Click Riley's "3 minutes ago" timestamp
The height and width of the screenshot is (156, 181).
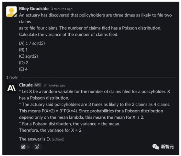pos(62,9)
